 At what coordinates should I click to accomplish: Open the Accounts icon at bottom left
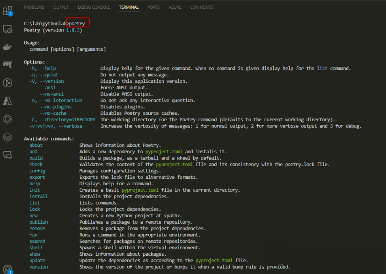coord(7,269)
